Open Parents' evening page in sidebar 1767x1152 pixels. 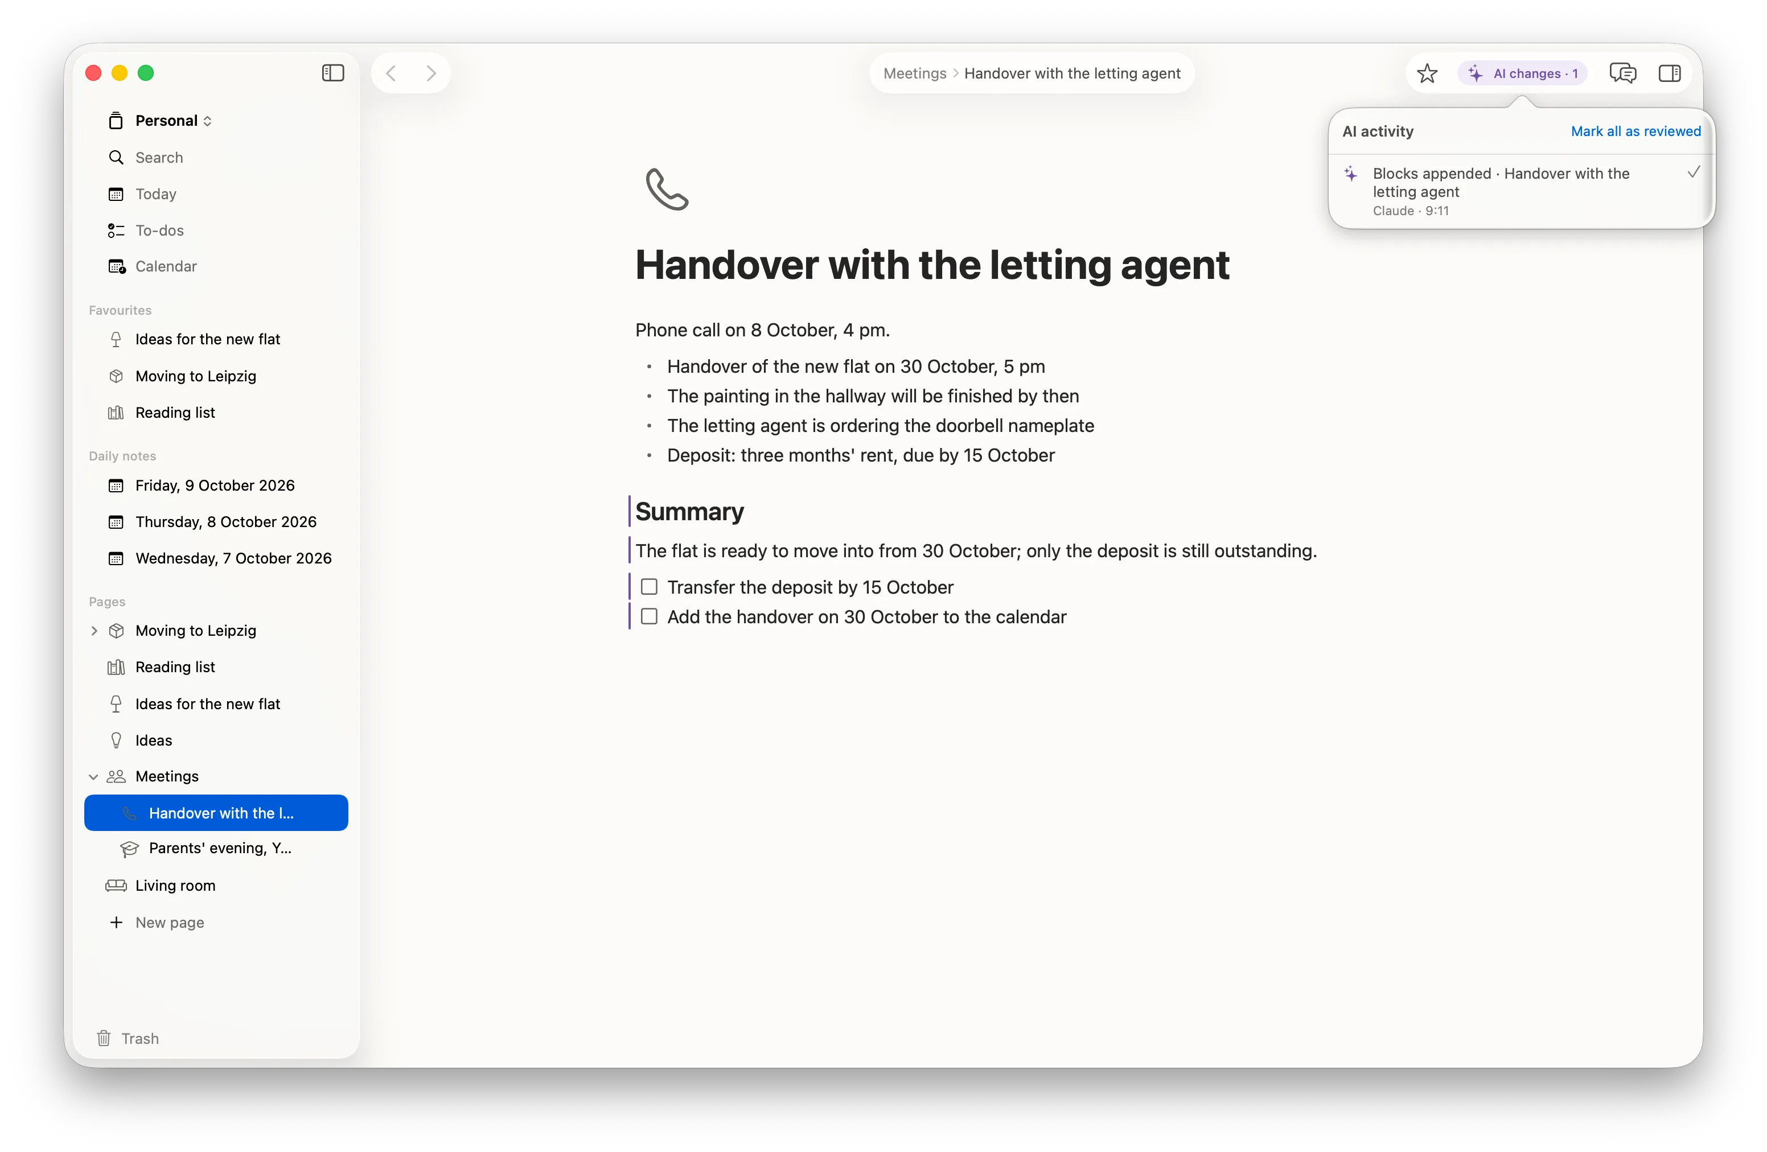[x=216, y=849]
